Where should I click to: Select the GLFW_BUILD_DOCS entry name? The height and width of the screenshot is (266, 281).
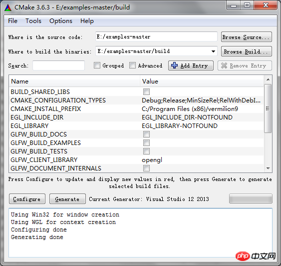coord(39,134)
